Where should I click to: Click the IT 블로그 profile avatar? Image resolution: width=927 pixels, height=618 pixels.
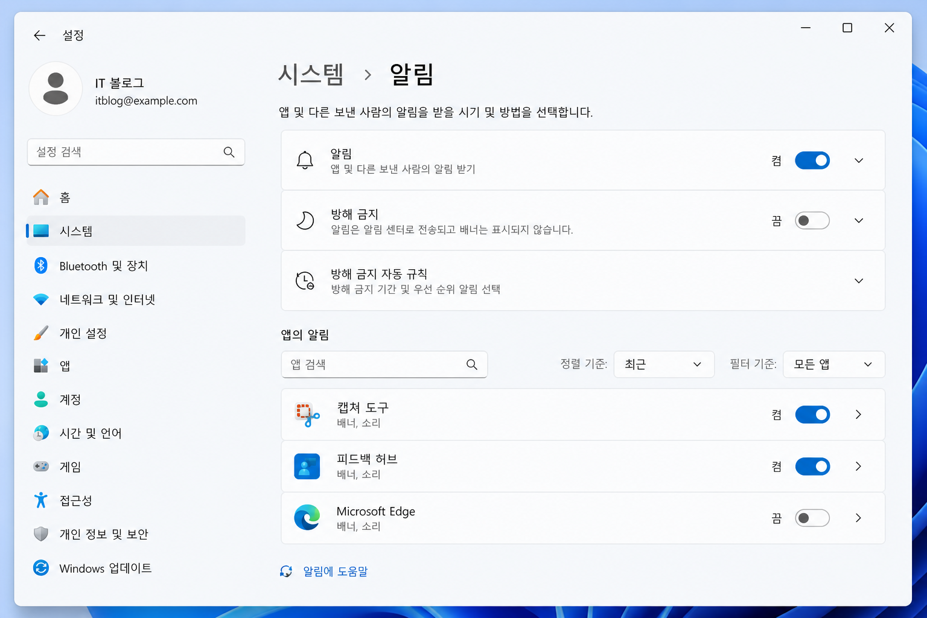(56, 89)
